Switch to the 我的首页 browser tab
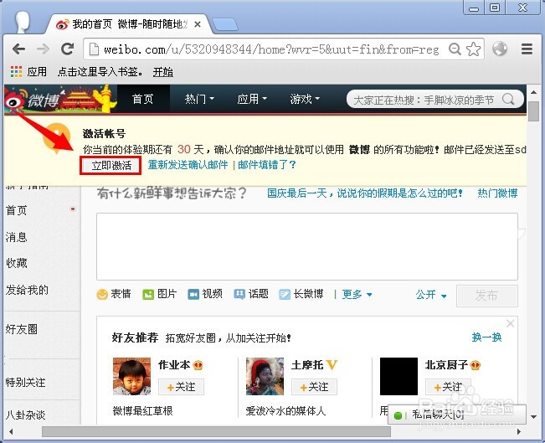 coord(129,24)
